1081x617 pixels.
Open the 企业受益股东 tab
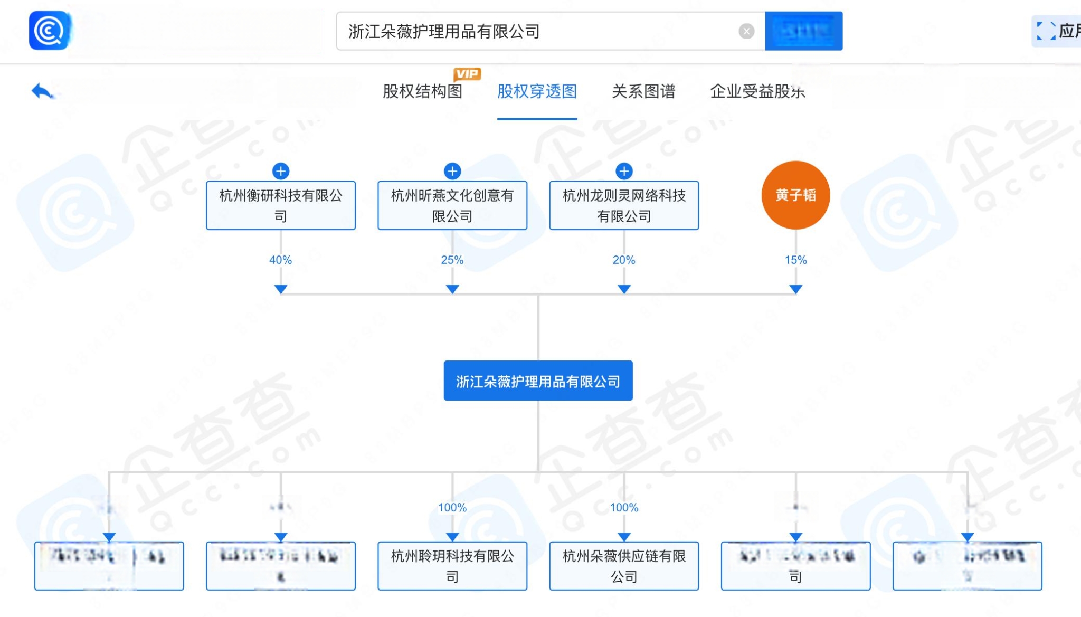[757, 91]
